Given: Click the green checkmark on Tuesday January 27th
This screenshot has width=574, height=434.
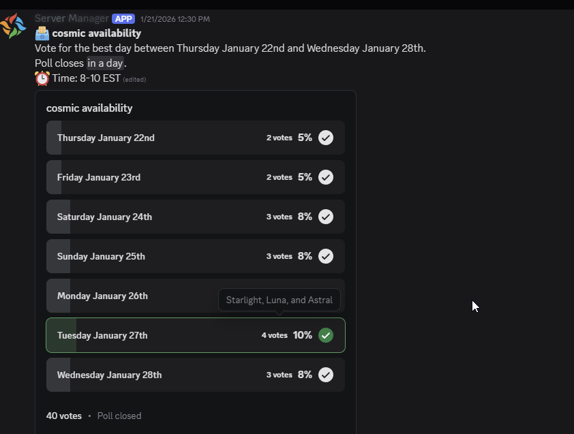Looking at the screenshot, I should click(326, 335).
